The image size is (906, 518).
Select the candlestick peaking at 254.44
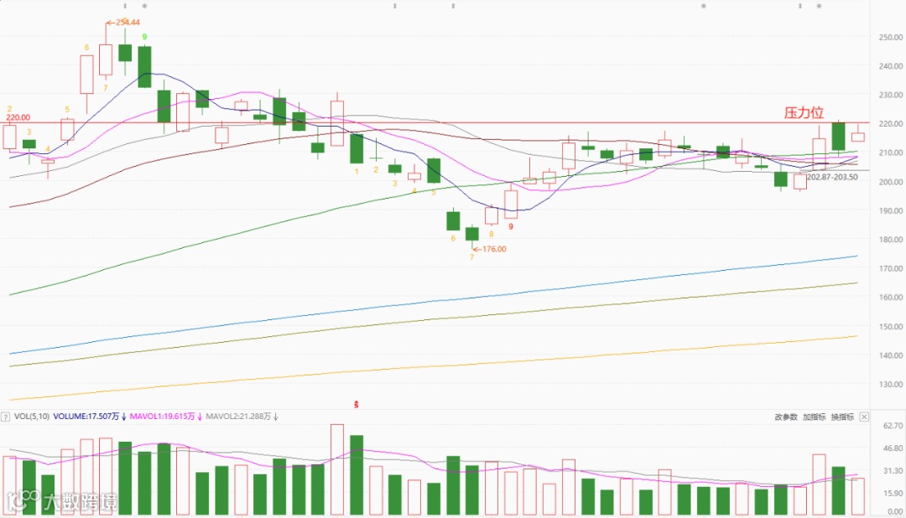[106, 60]
